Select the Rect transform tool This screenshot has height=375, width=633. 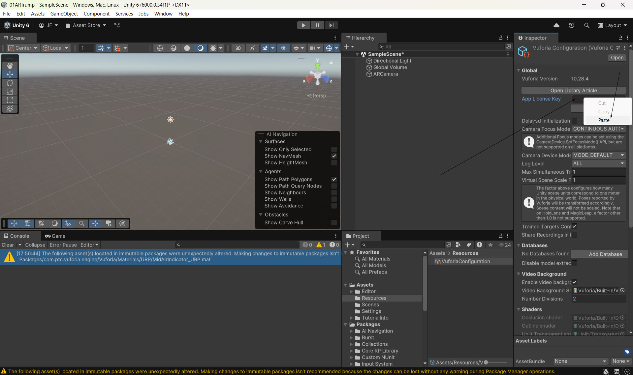point(10,100)
